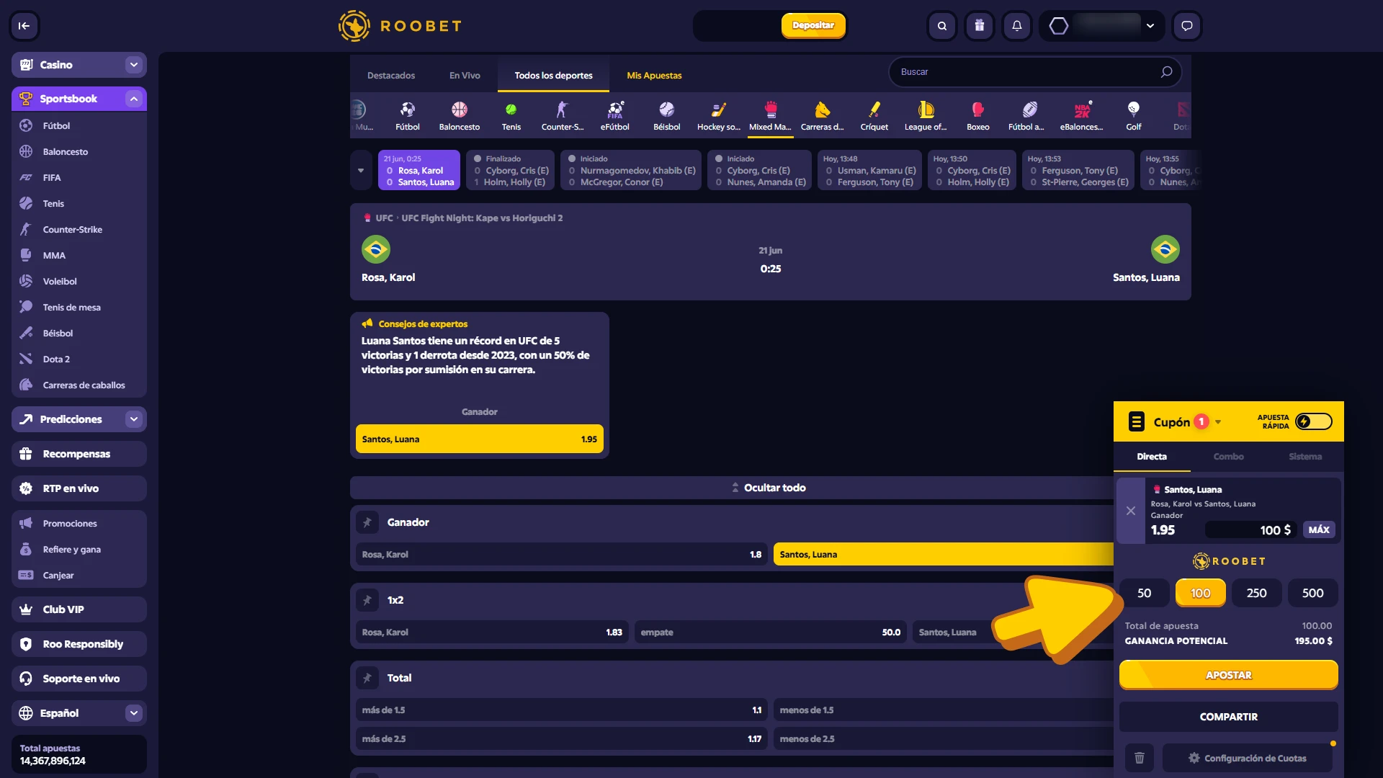Toggle Santos, Luana selection in Ganador market
Image resolution: width=1383 pixels, height=778 pixels.
943,554
